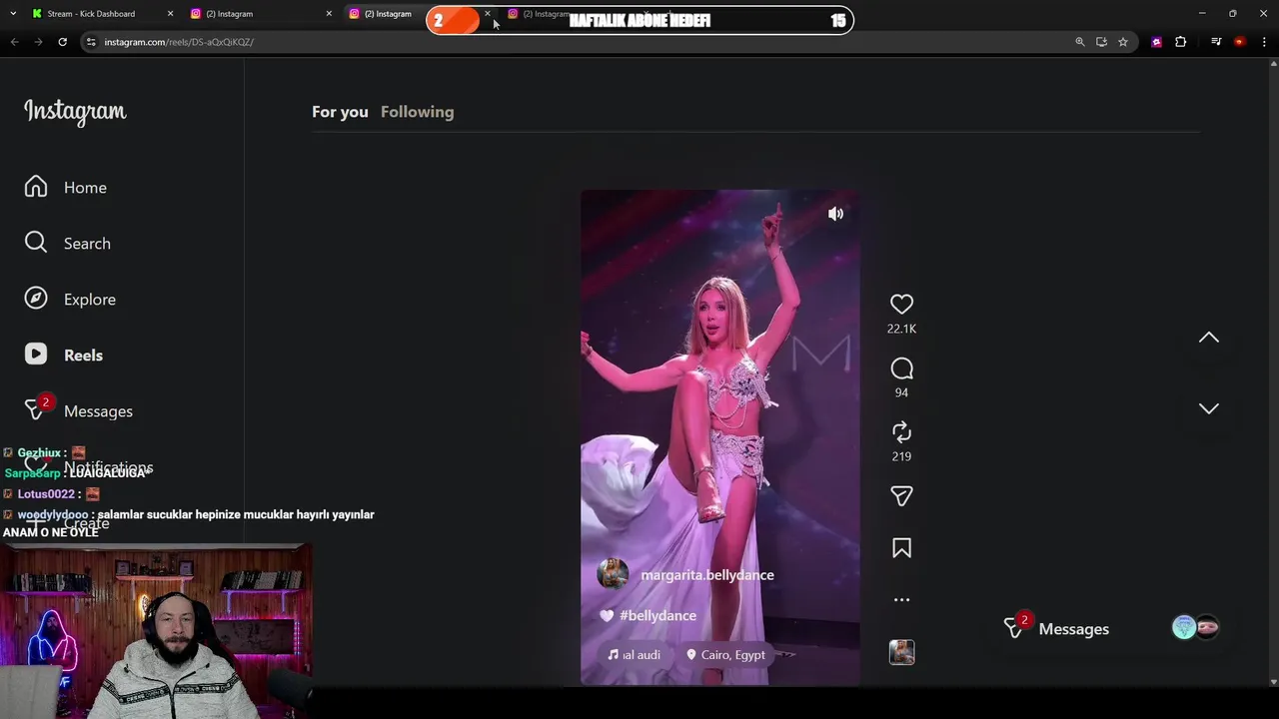
Task: Open Cairo, Egypt location tag
Action: point(725,655)
